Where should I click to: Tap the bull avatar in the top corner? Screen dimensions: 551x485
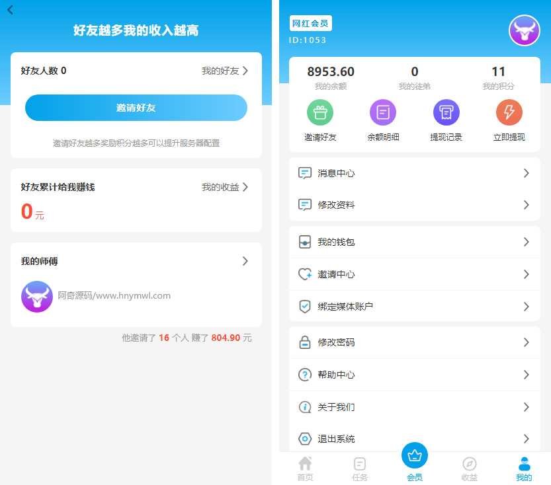[524, 30]
